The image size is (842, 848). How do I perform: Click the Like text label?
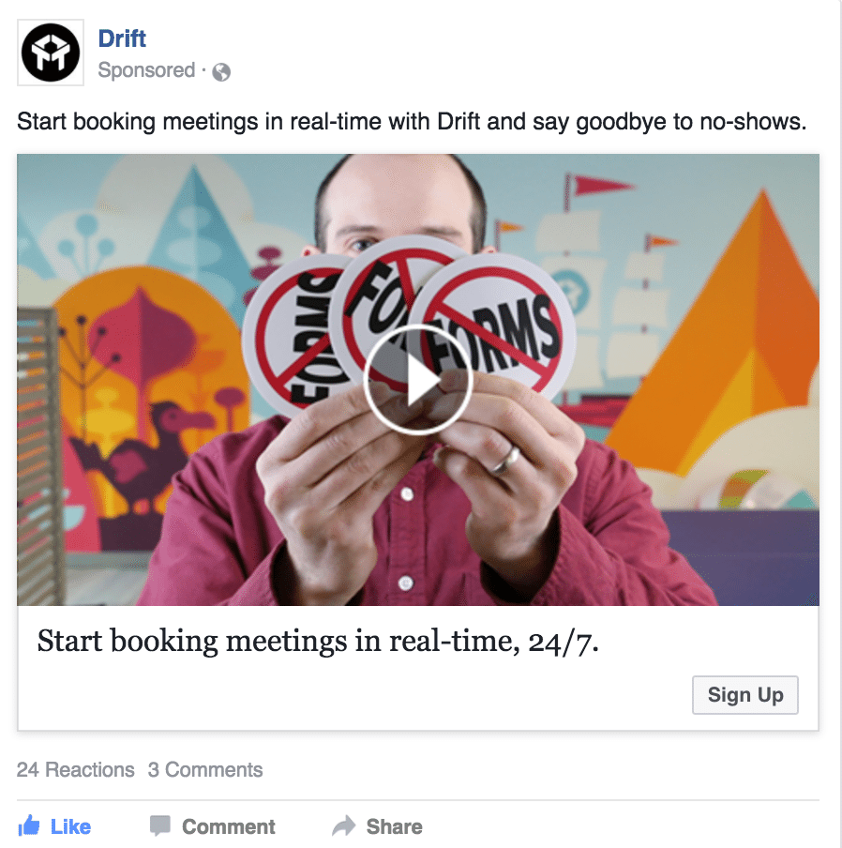[71, 827]
